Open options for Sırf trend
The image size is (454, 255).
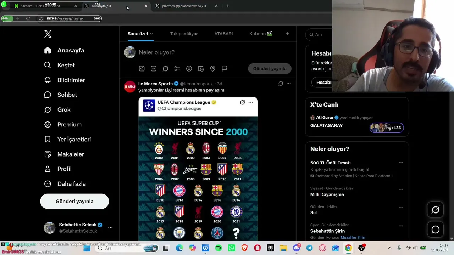401,208
